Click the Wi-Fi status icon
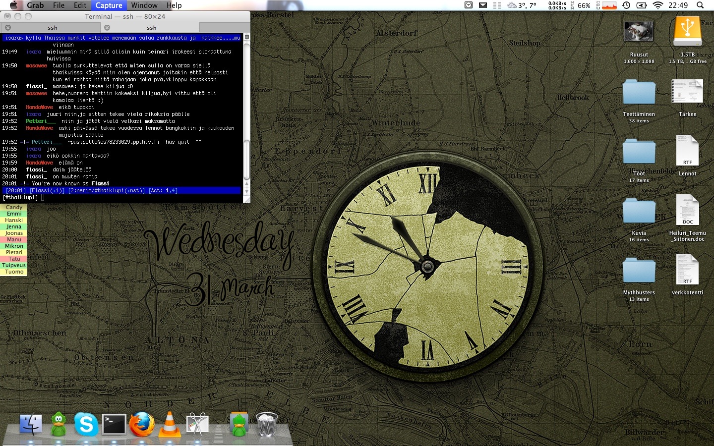Image resolution: width=714 pixels, height=446 pixels. point(658,5)
